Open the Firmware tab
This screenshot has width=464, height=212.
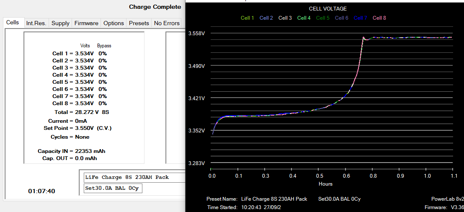point(86,23)
